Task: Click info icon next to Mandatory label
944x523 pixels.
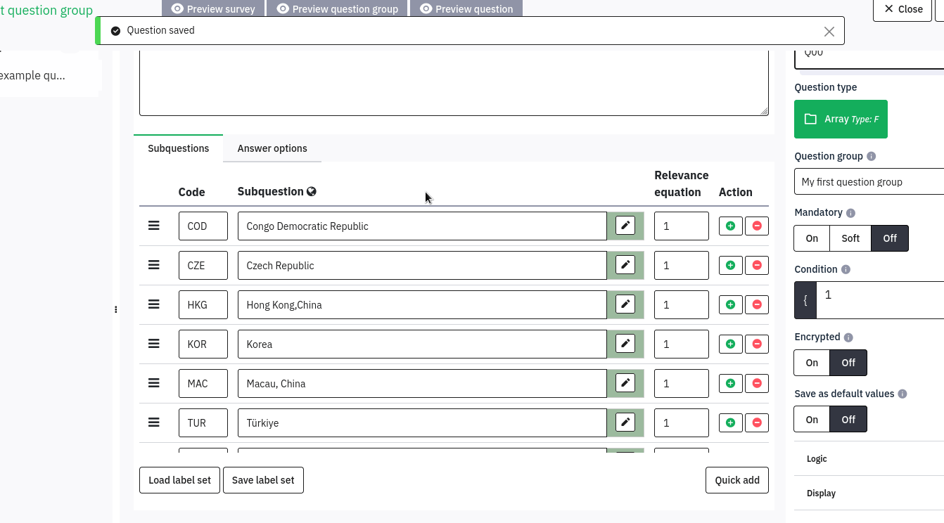Action: (850, 213)
